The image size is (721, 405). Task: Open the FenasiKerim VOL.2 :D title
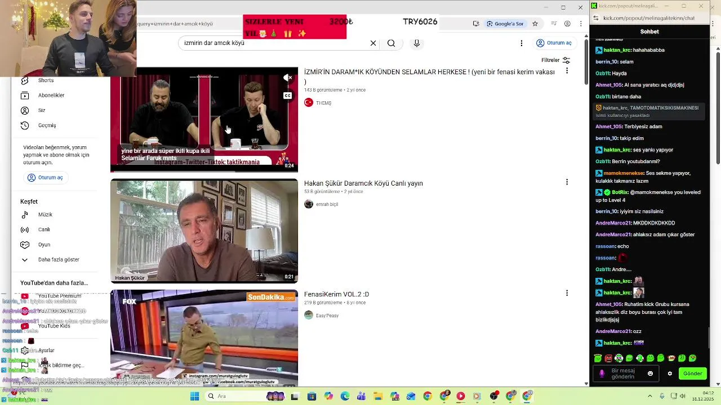click(x=336, y=294)
